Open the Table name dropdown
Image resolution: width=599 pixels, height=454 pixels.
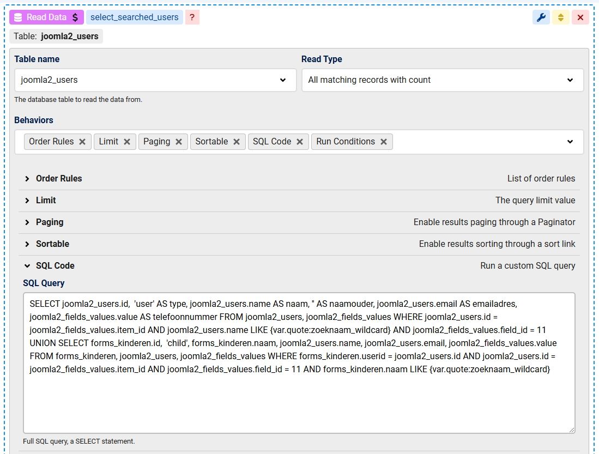click(155, 80)
